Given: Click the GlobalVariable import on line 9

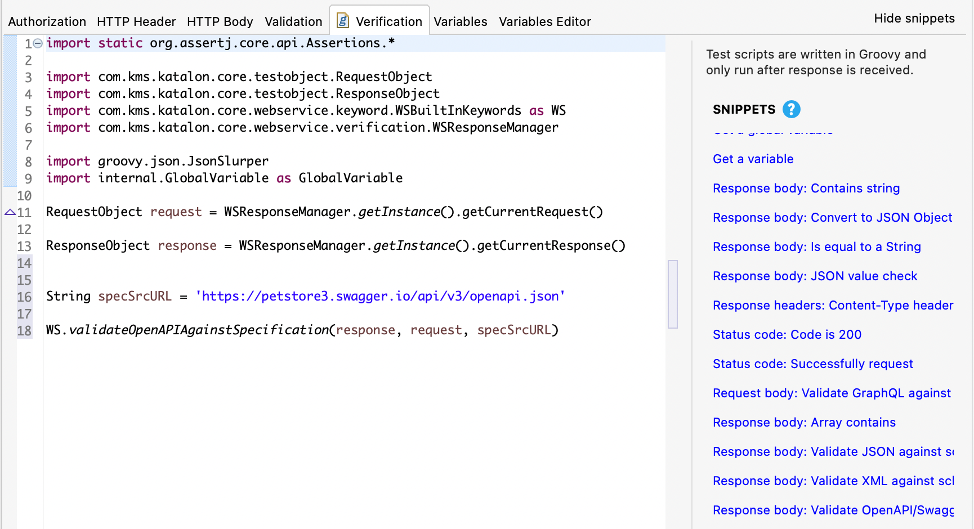Looking at the screenshot, I should pyautogui.click(x=225, y=178).
